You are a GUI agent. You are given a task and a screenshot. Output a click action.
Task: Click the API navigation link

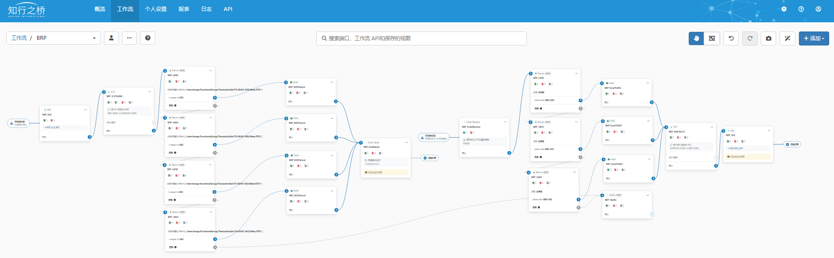pos(228,9)
